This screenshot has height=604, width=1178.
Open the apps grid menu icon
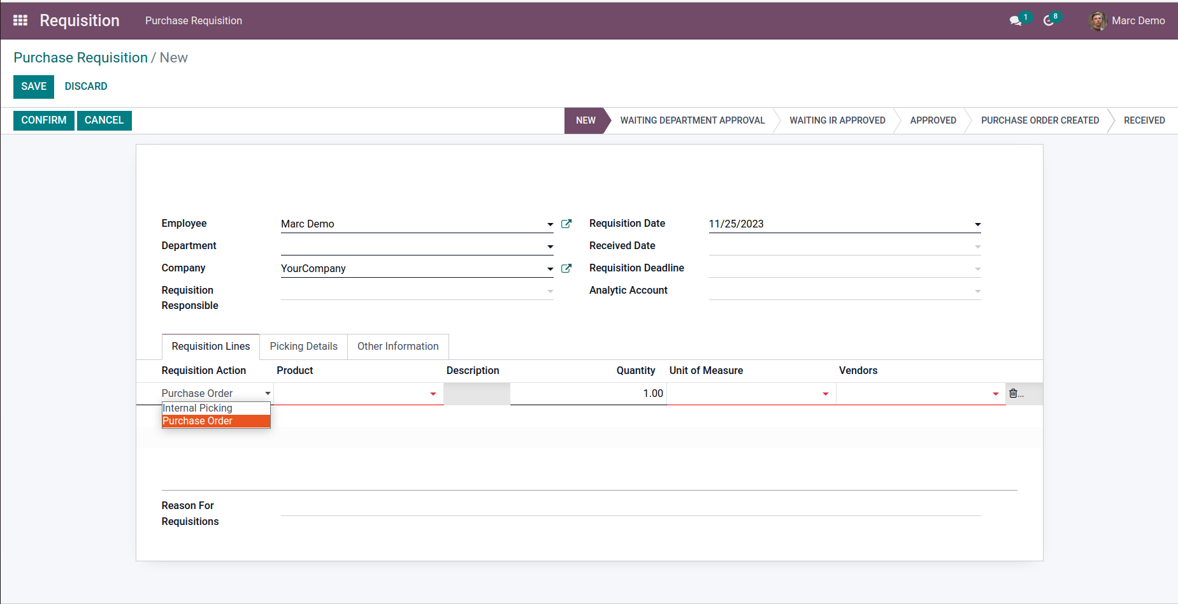[20, 20]
